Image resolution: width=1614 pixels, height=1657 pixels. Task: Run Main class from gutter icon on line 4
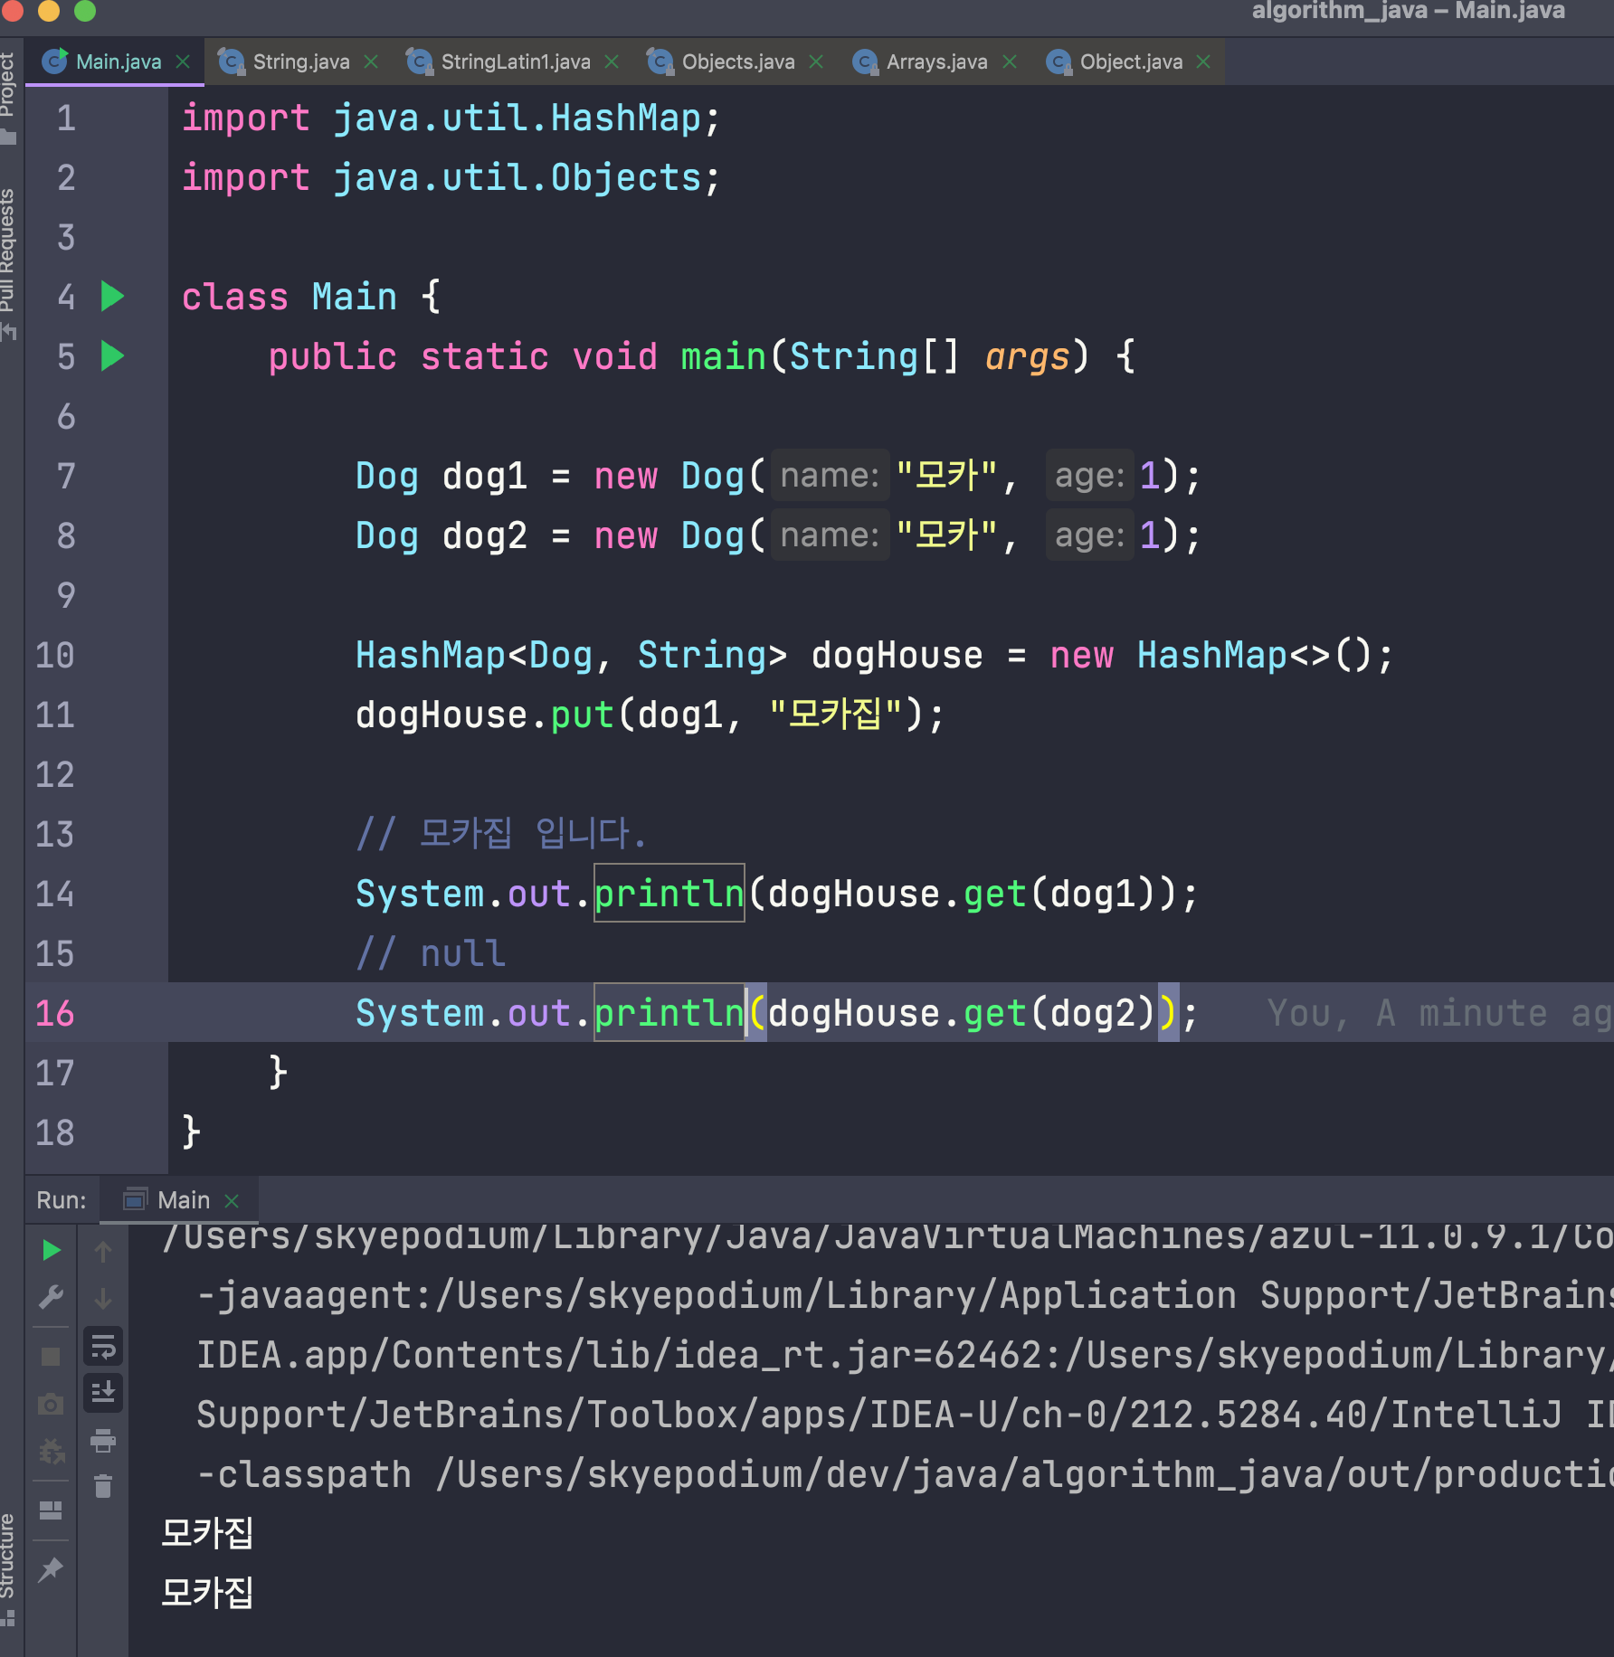coord(112,297)
